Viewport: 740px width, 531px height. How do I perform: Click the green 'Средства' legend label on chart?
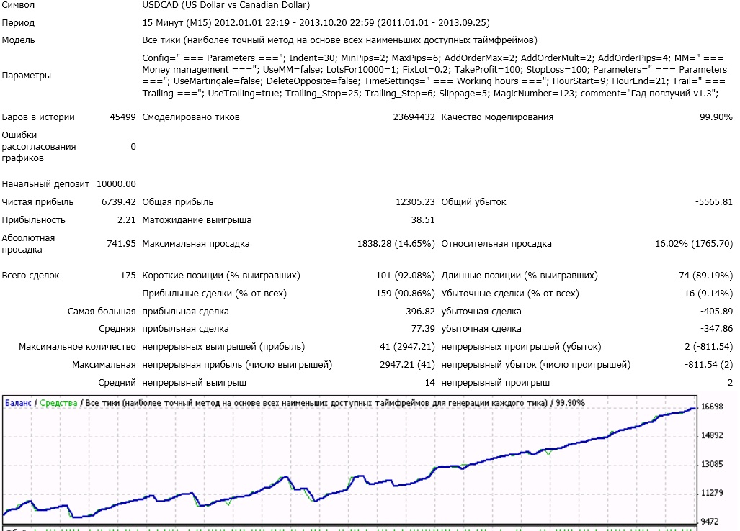[58, 403]
